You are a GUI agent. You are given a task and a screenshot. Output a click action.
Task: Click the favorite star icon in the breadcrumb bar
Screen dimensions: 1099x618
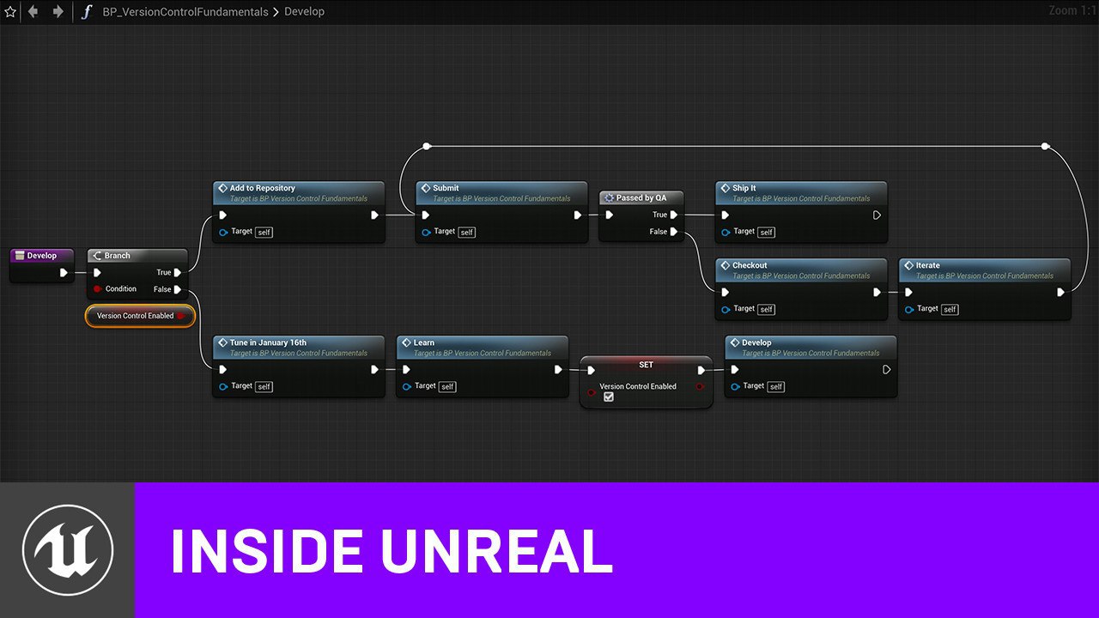click(x=10, y=12)
